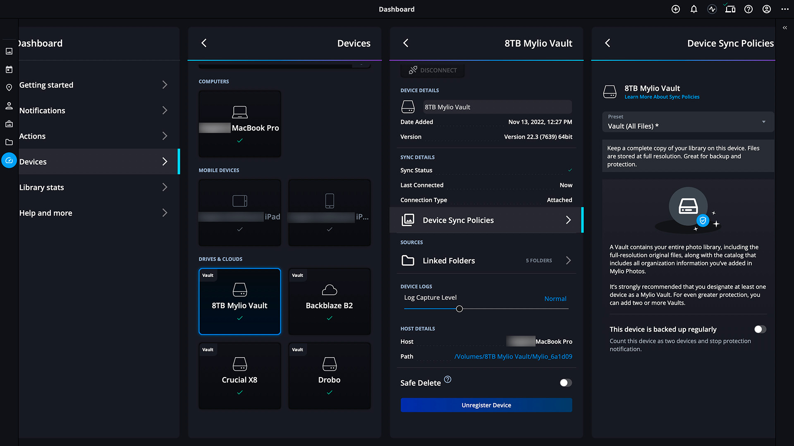
Task: Open the notifications bell icon
Action: pyautogui.click(x=694, y=9)
